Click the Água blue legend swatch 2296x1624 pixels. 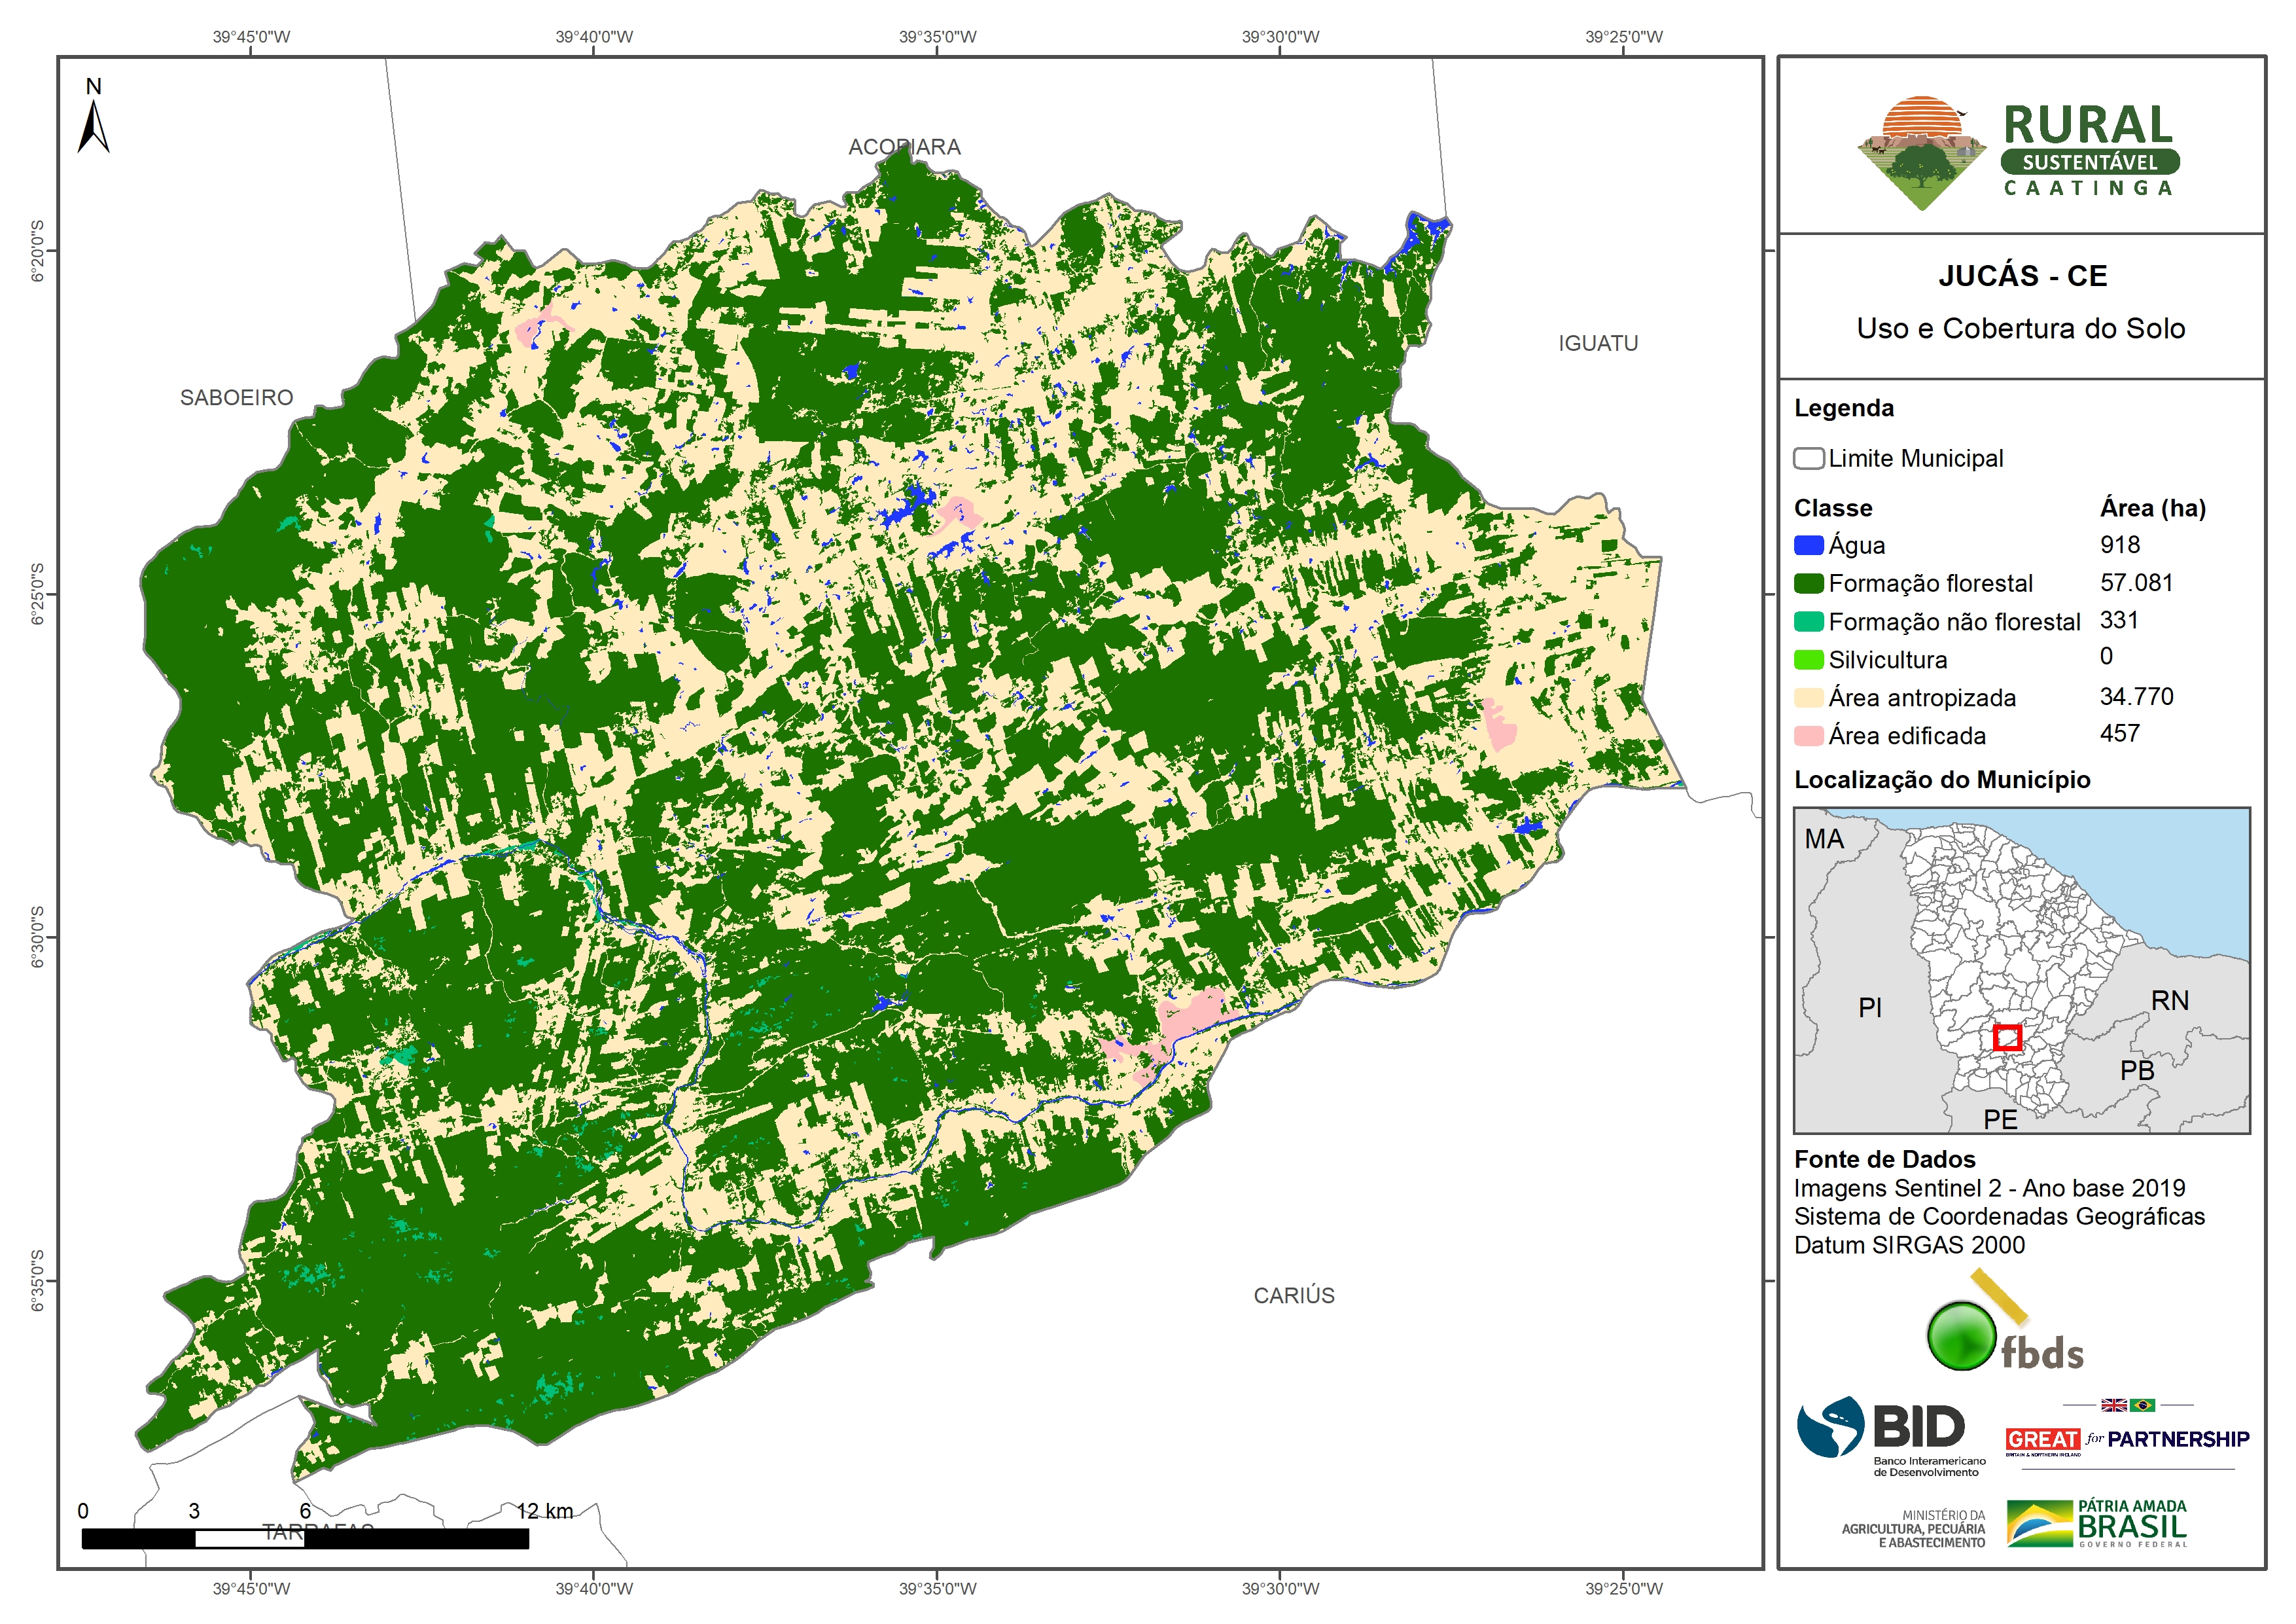pos(1808,545)
